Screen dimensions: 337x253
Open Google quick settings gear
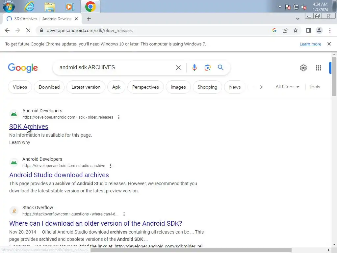pyautogui.click(x=303, y=68)
